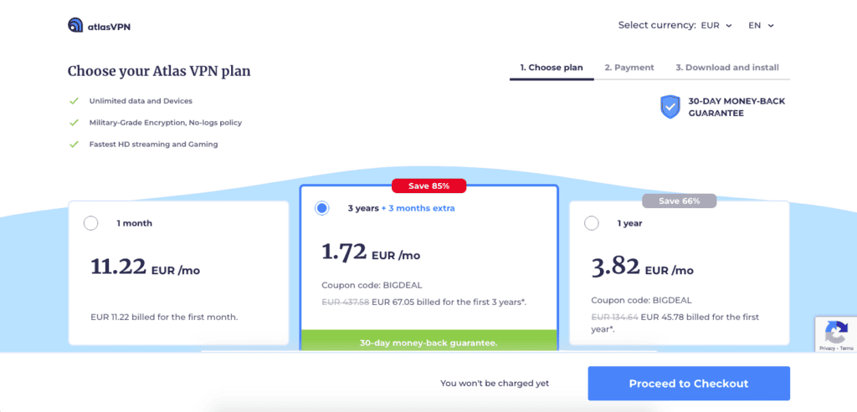Click Proceed to Checkout button

tap(689, 383)
